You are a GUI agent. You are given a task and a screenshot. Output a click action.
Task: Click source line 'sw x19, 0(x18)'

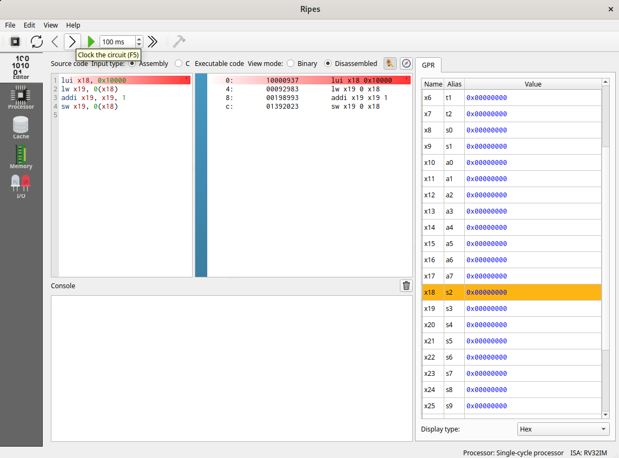click(x=90, y=107)
